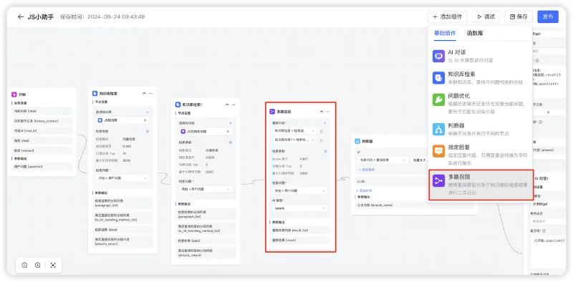Open 检索参数 settings in 知识库检索 node
Viewport: 573px width, 282px height.
(148, 131)
